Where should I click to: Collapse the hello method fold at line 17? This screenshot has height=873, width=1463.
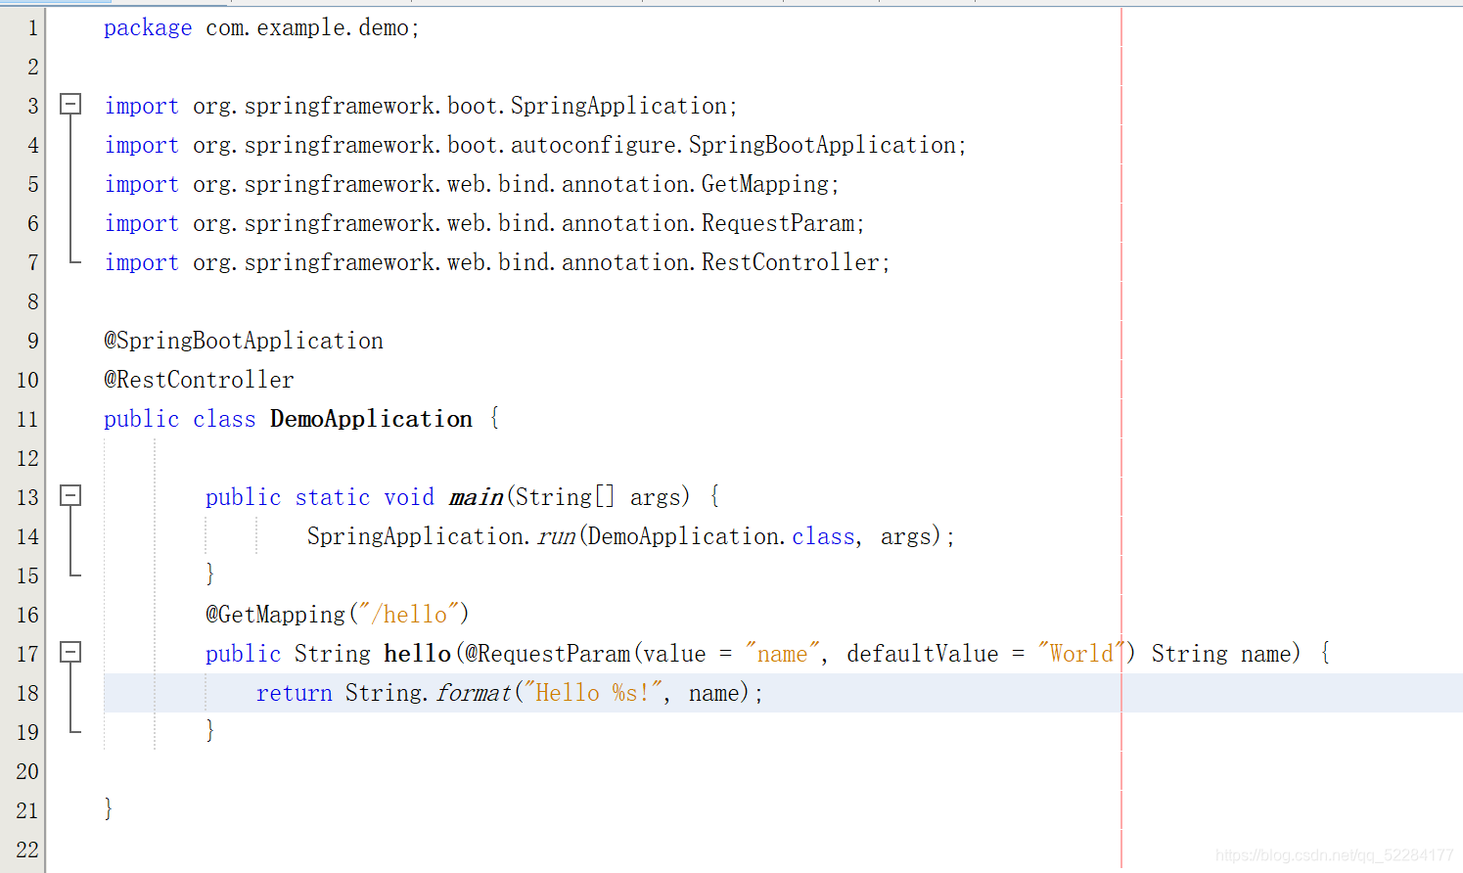pos(70,652)
